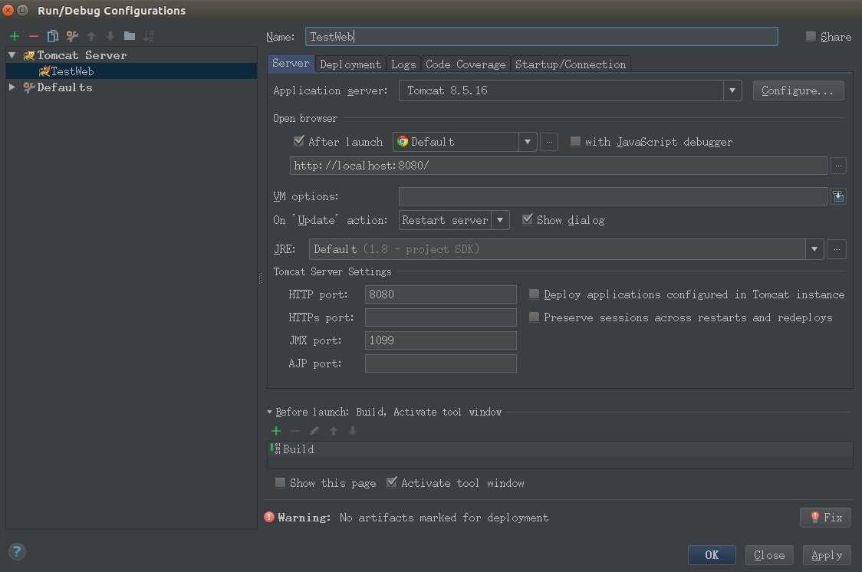Image resolution: width=862 pixels, height=572 pixels.
Task: Create new folder for configurations
Action: (130, 36)
